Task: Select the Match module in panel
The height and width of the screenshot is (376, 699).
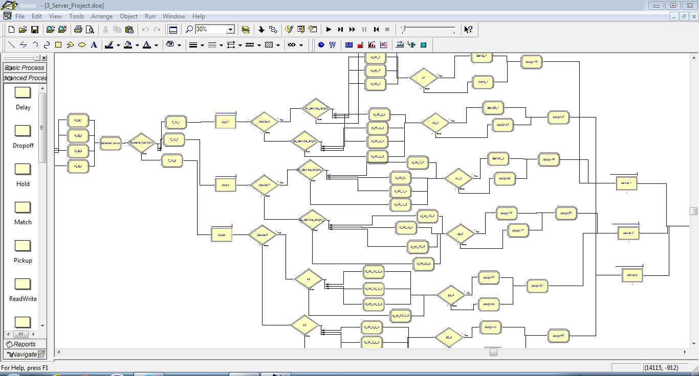Action: (x=23, y=212)
